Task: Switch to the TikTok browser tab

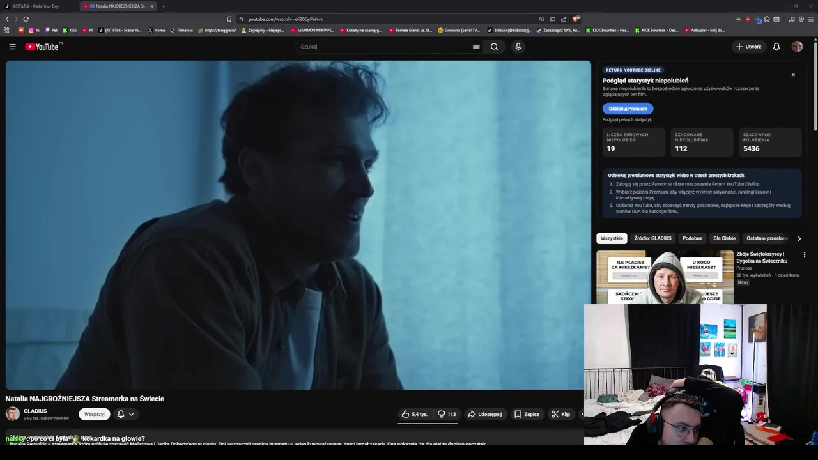Action: click(x=39, y=6)
